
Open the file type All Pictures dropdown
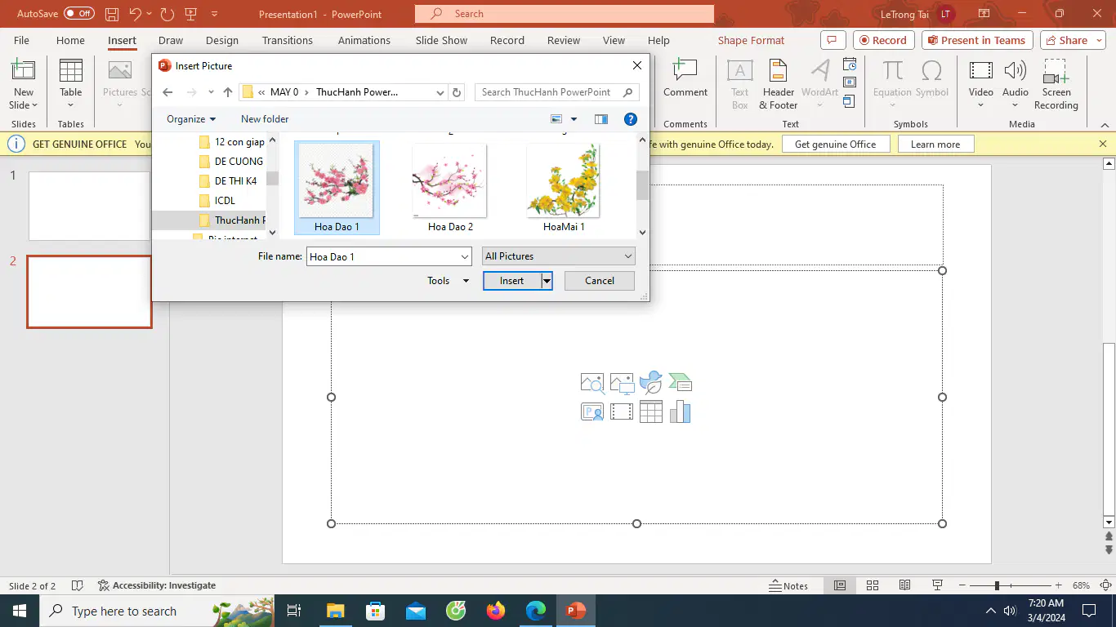click(559, 256)
